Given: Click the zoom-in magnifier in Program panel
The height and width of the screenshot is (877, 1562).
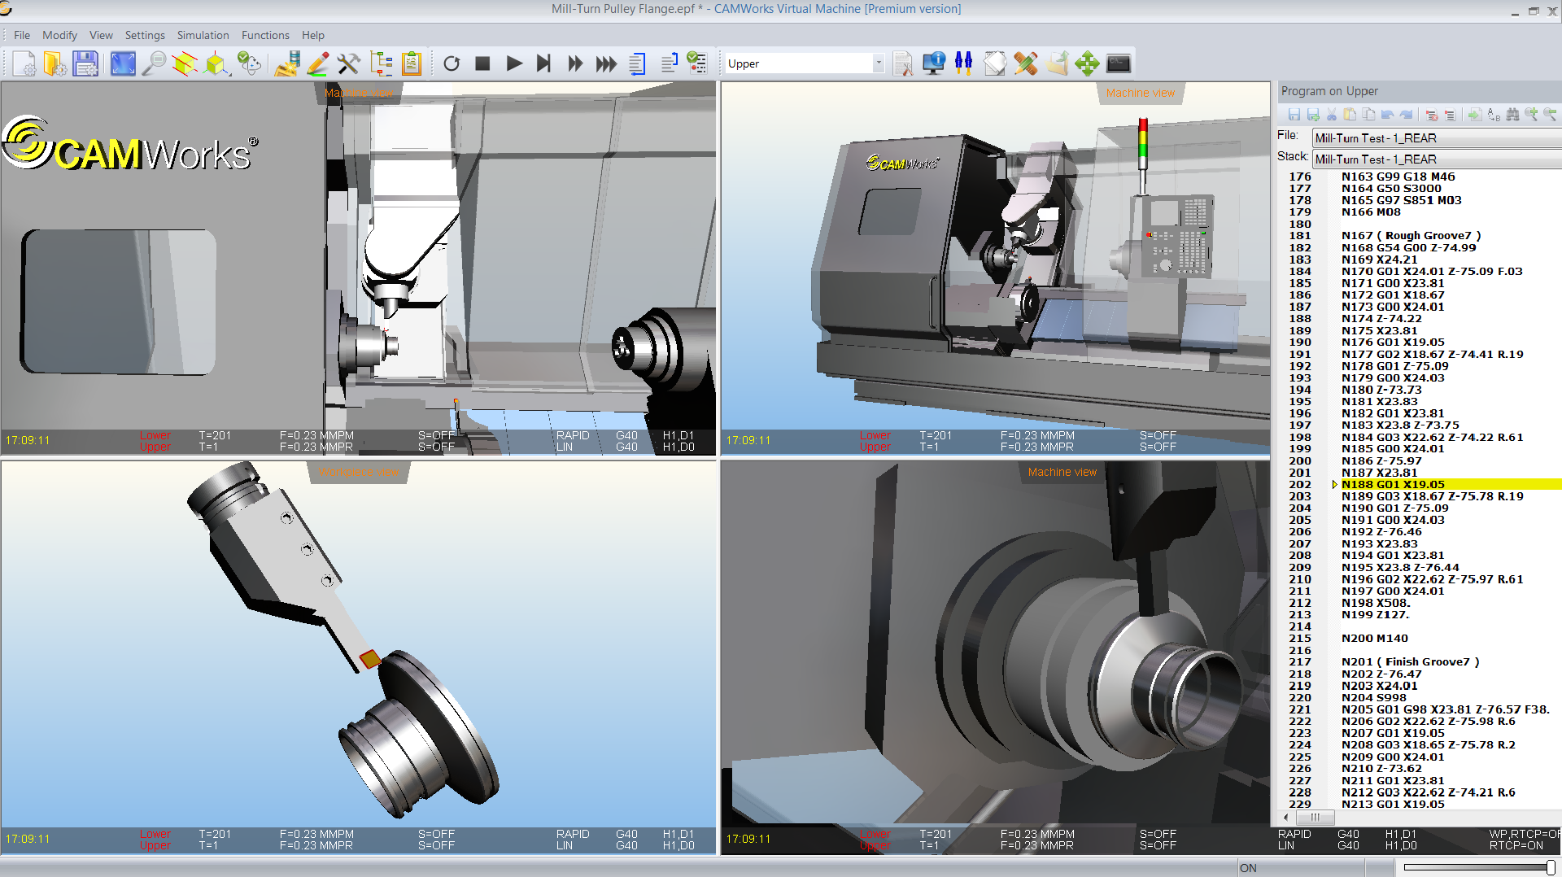Looking at the screenshot, I should pos(1531,115).
